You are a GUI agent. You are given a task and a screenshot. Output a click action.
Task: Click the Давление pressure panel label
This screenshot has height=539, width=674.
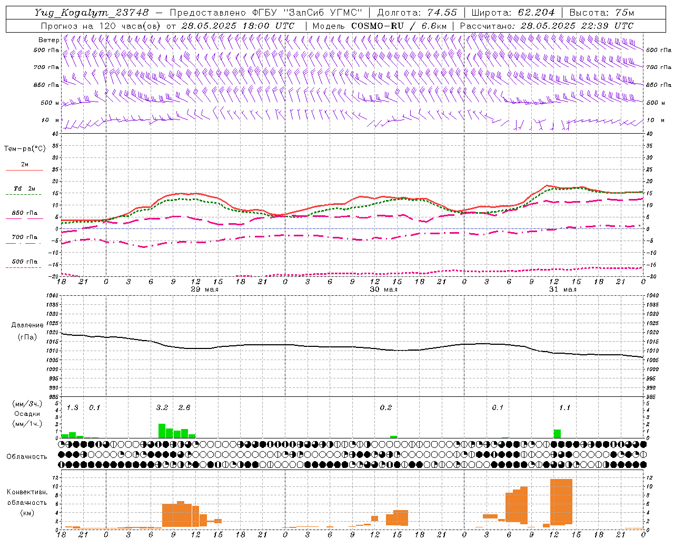point(27,325)
